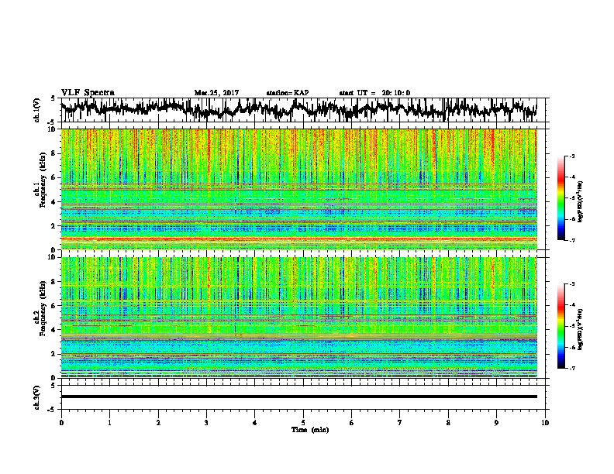The height and width of the screenshot is (474, 614).
Task: Click the "-3" label on ch.1 color bar
Action: pos(571,156)
